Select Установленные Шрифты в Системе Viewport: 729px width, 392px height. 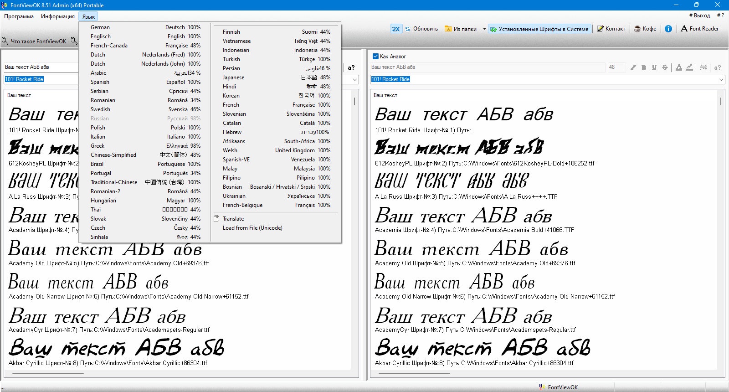click(x=539, y=29)
